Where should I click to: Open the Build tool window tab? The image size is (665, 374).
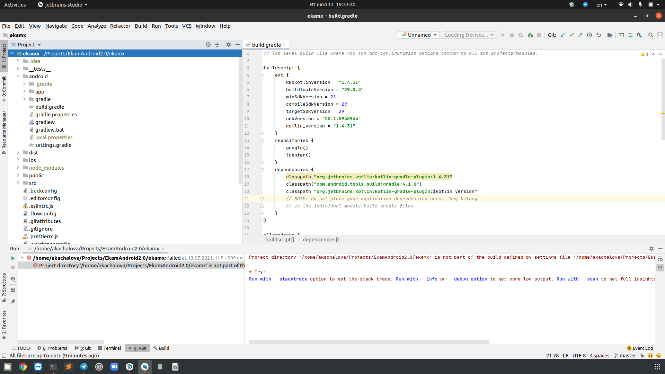click(x=161, y=348)
